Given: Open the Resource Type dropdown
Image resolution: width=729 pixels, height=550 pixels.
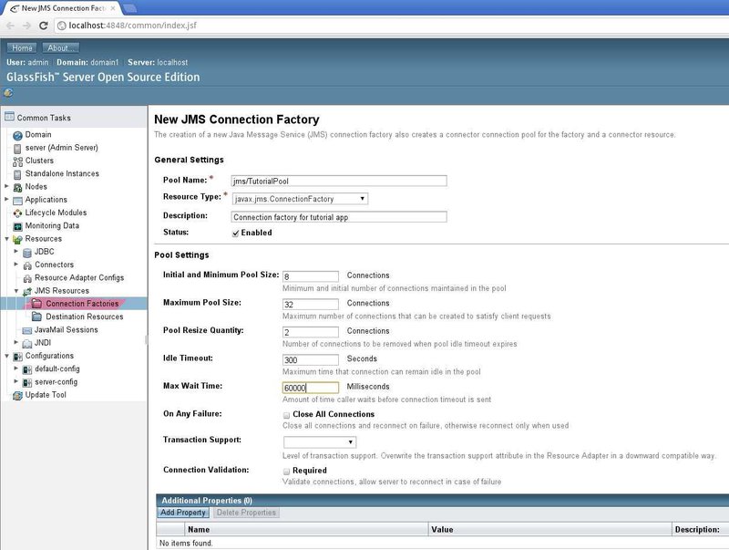Looking at the screenshot, I should coord(300,199).
